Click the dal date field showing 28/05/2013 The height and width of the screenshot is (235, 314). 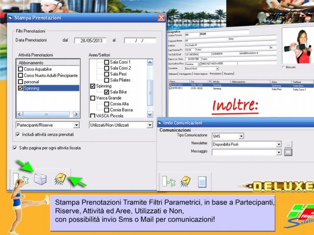point(90,41)
